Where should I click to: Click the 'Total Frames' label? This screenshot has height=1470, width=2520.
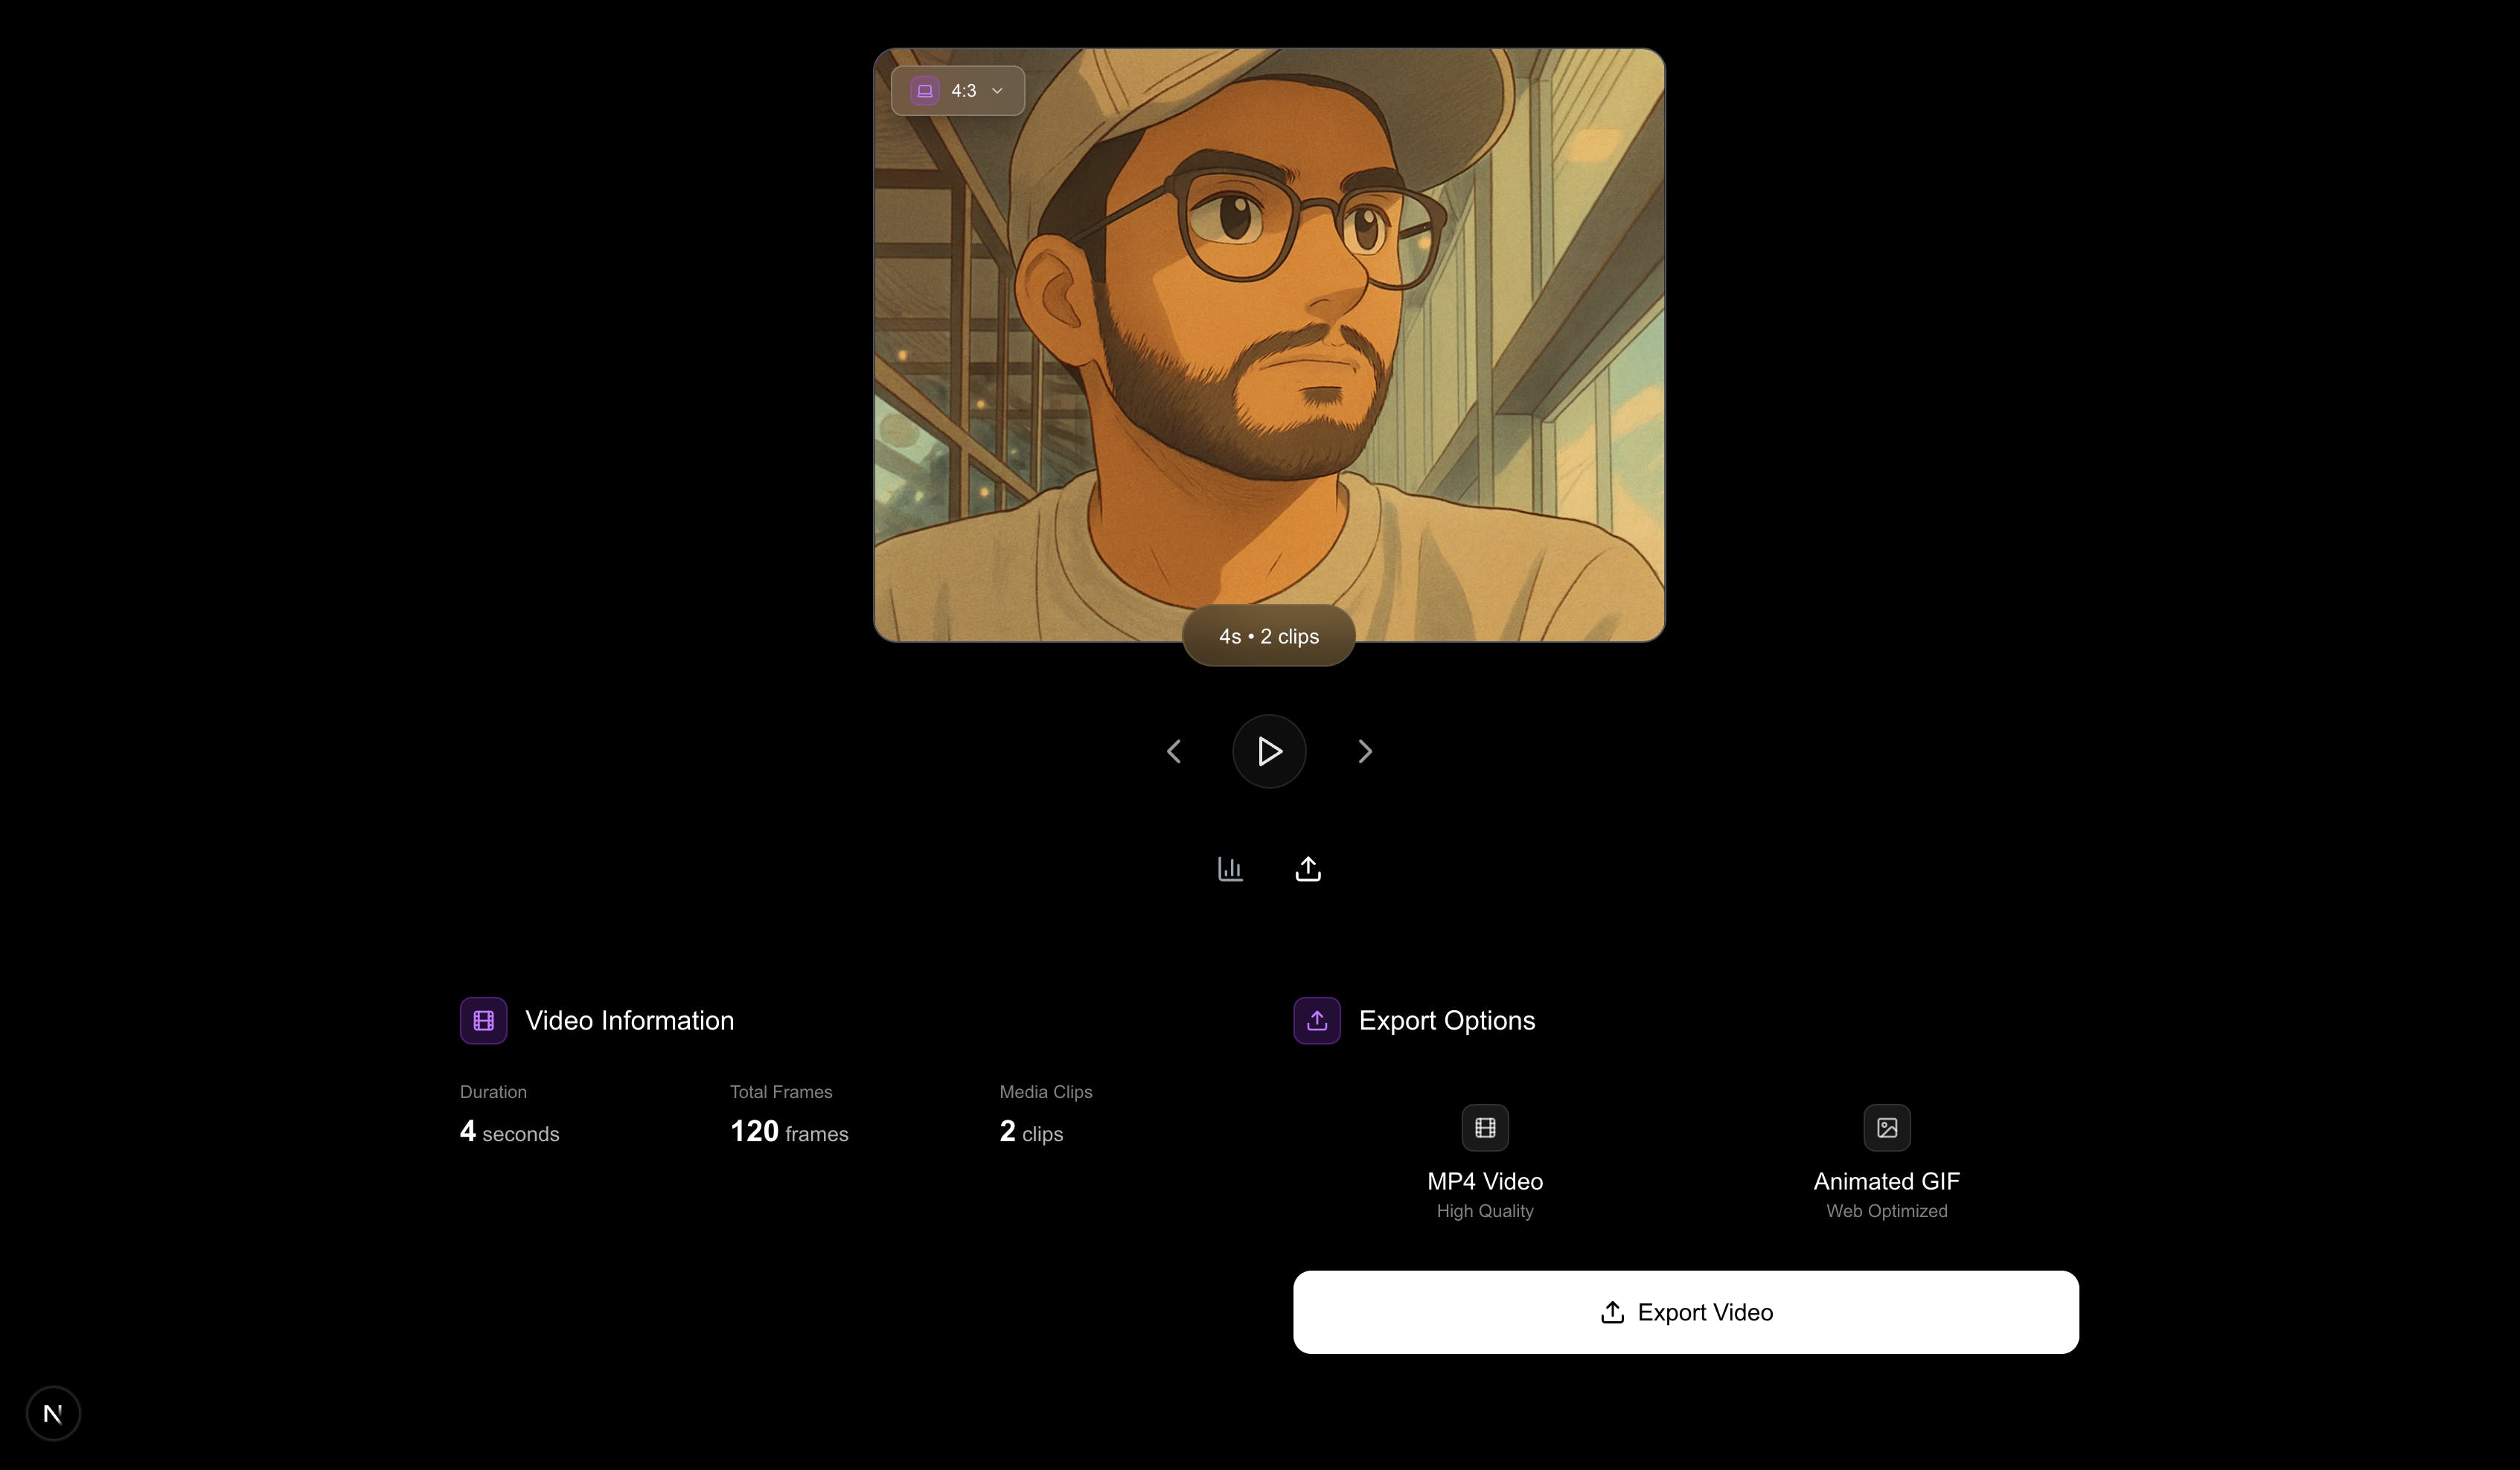click(x=781, y=1092)
